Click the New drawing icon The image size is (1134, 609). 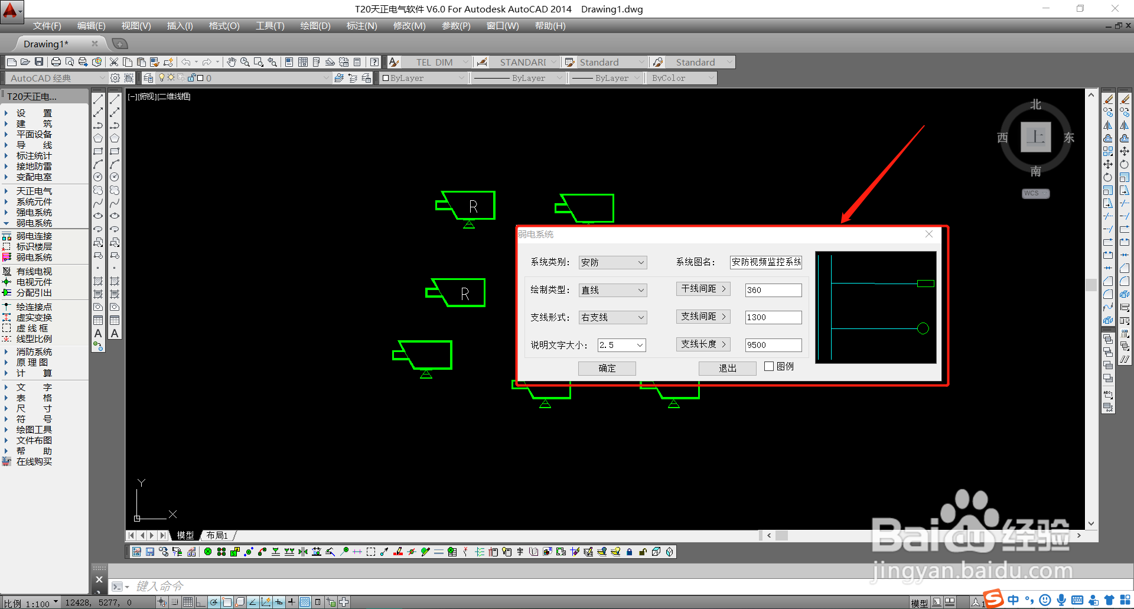(x=12, y=62)
